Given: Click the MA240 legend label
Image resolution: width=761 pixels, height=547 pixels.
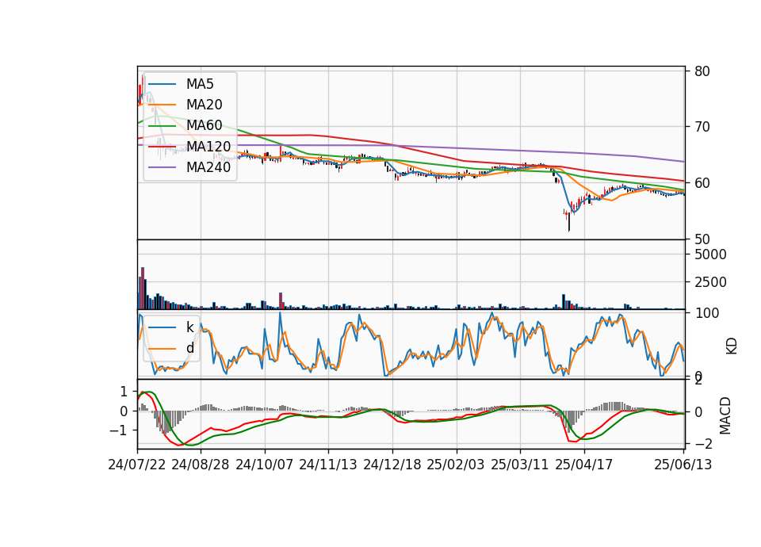Looking at the screenshot, I should click(208, 167).
